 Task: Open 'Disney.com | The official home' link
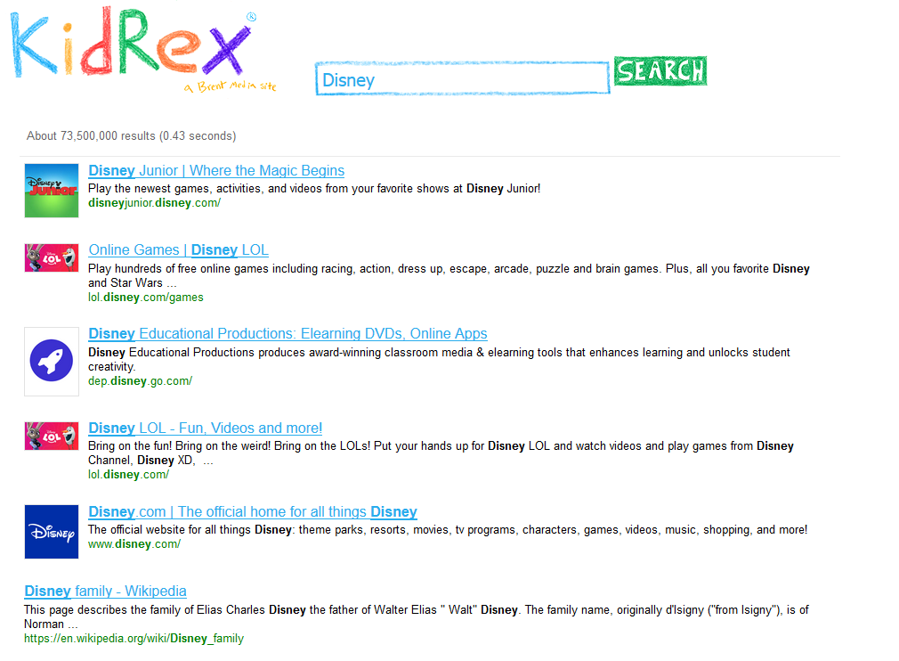coord(253,512)
